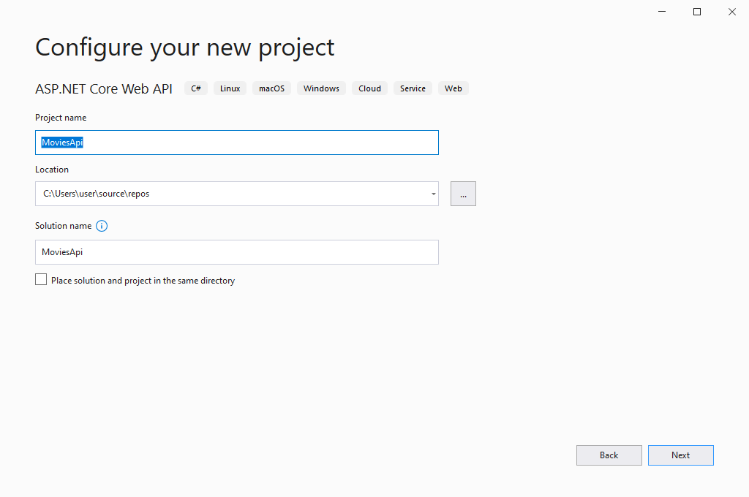749x497 pixels.
Task: Select the Windows platform tag
Action: pyautogui.click(x=321, y=88)
